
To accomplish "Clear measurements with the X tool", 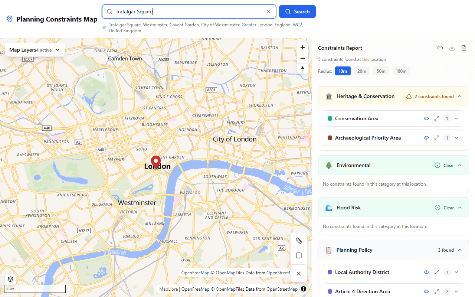I will [x=299, y=273].
